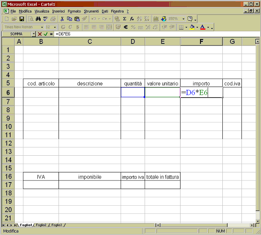Open the fill color dropdown arrow

(x=197, y=27)
